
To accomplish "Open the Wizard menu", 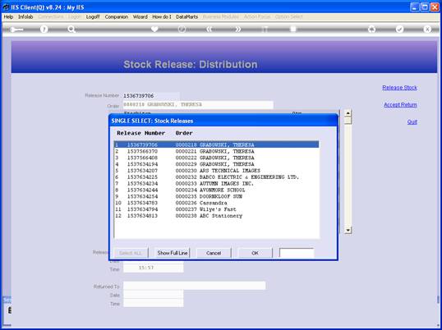I will (x=140, y=17).
